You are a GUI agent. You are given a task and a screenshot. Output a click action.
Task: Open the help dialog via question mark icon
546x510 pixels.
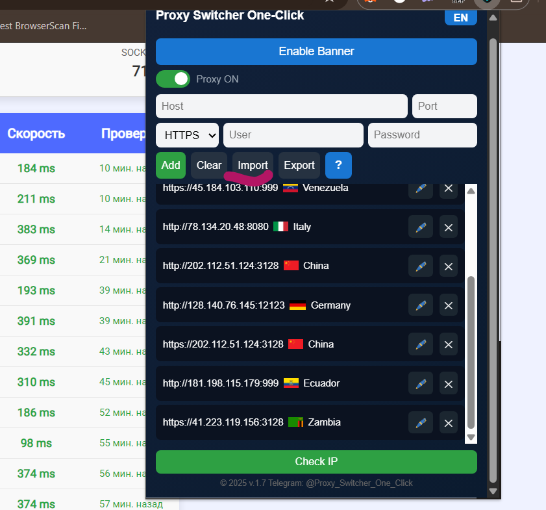(x=338, y=165)
